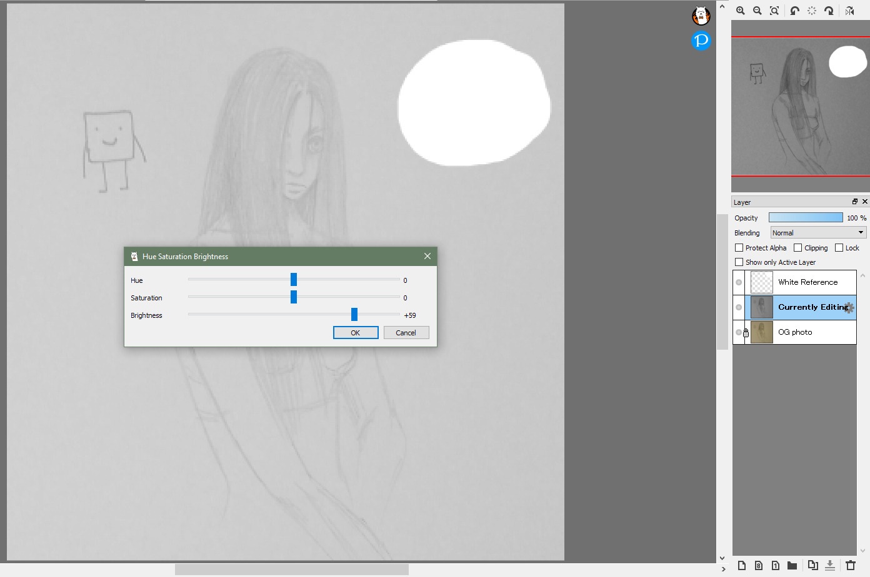870x577 pixels.
Task: Close the Layer panel
Action: (x=865, y=202)
